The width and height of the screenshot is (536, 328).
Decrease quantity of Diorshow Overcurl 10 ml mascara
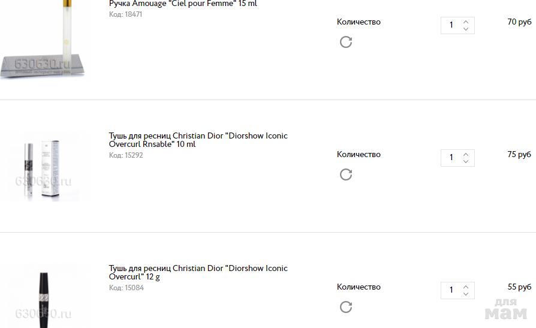[466, 161]
